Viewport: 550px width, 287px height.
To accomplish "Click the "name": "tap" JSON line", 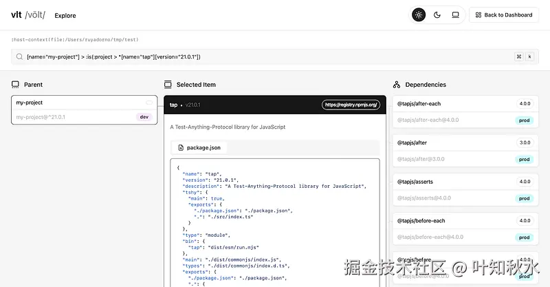I will click(x=201, y=174).
